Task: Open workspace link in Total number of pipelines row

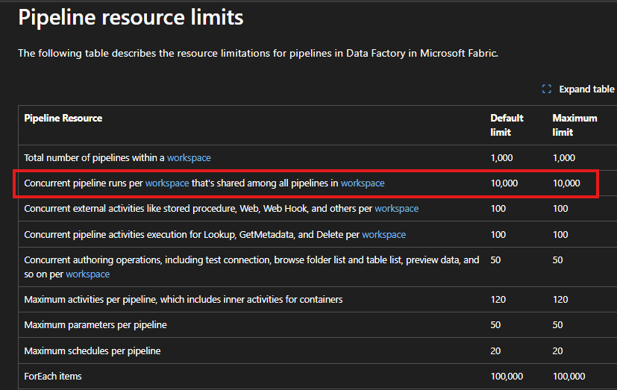Action: (189, 157)
